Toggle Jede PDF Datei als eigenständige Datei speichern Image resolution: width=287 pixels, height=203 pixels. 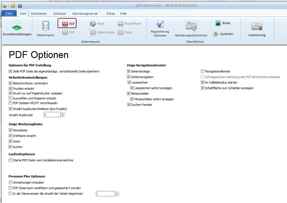11,71
